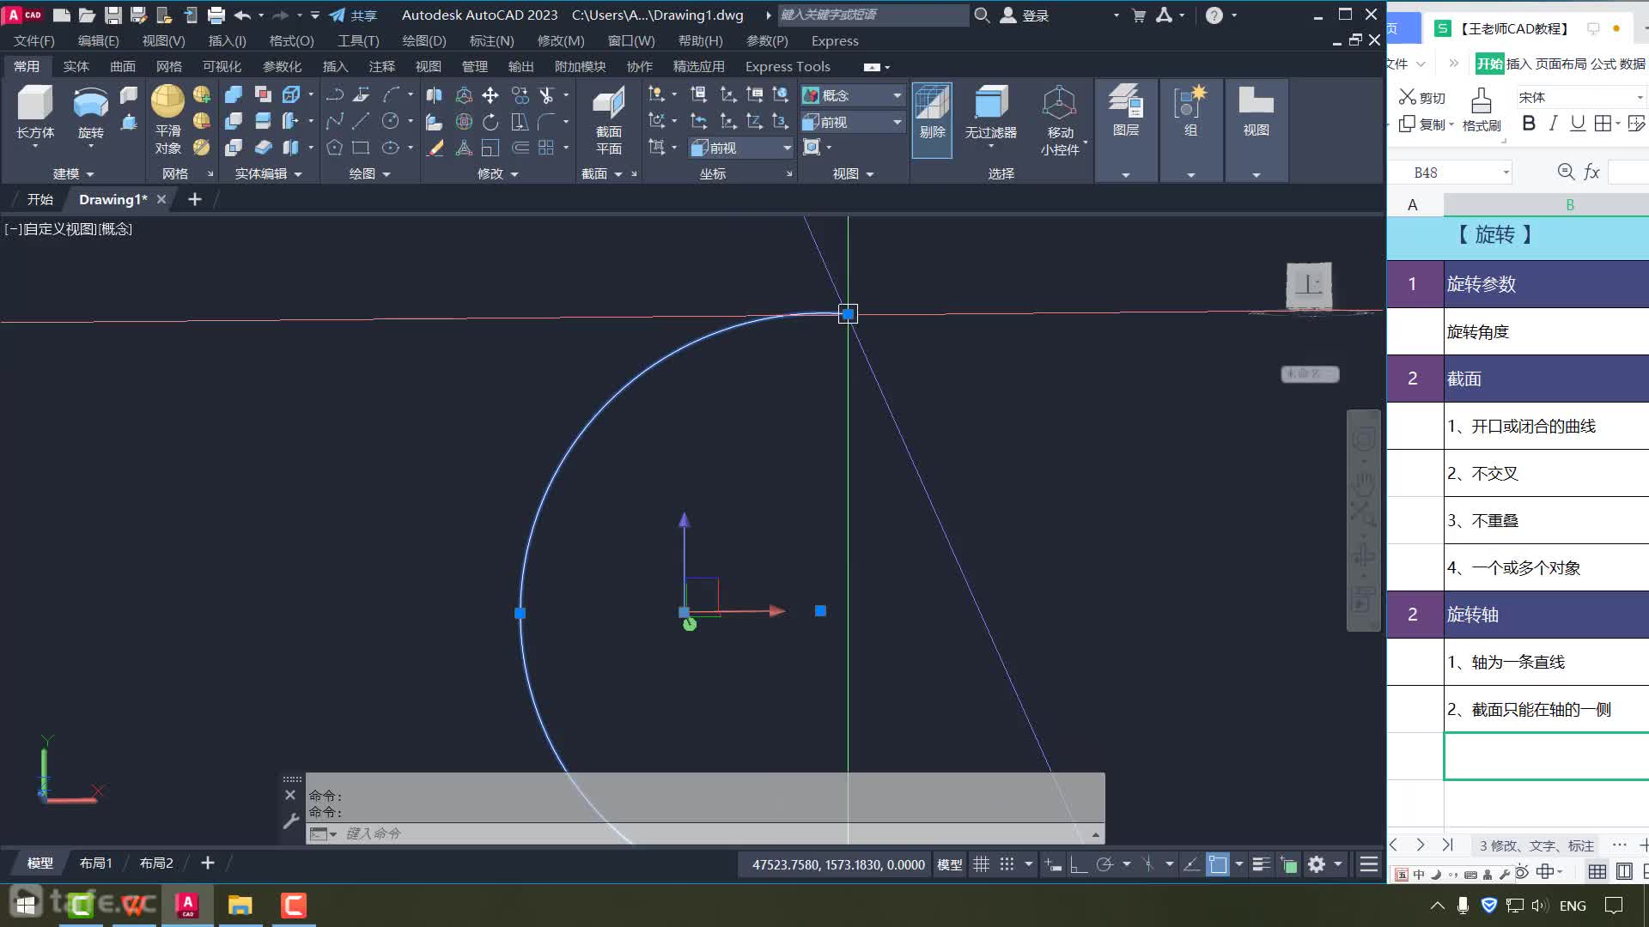Click the Plot print icon
This screenshot has width=1649, height=927.
click(216, 15)
